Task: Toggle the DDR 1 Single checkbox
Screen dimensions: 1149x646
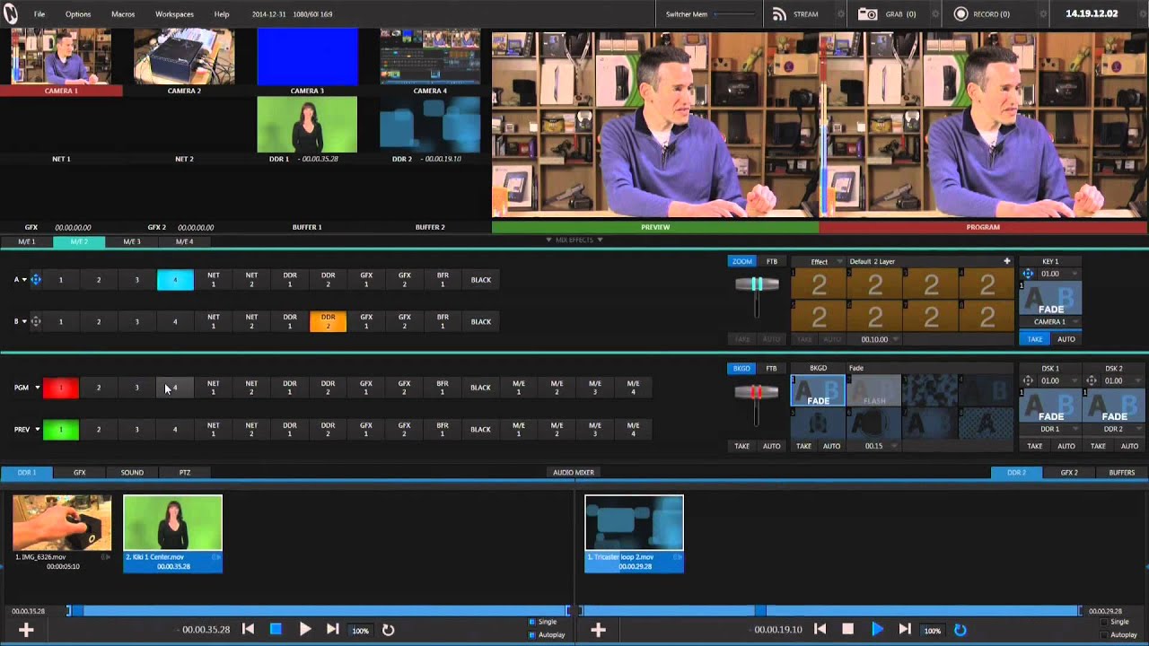Action: tap(531, 622)
